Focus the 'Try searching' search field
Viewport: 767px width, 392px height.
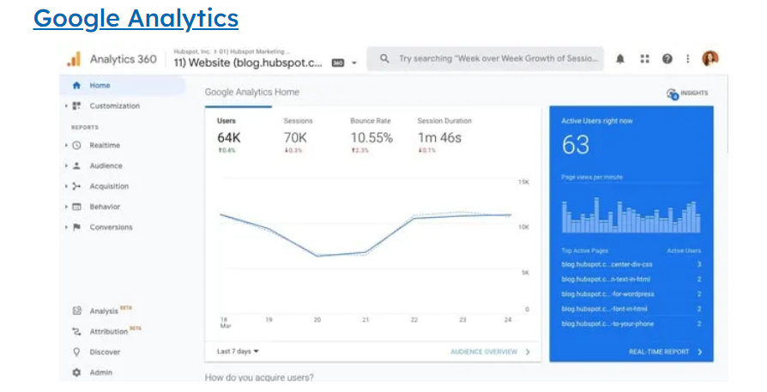pos(485,58)
